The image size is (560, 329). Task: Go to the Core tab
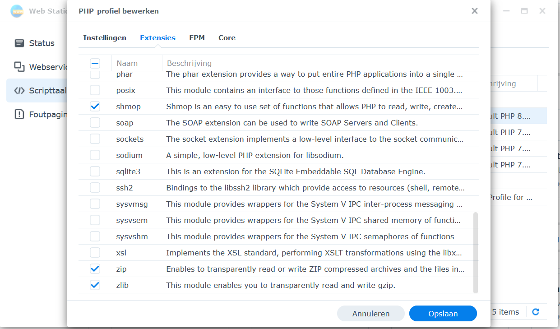click(x=227, y=38)
